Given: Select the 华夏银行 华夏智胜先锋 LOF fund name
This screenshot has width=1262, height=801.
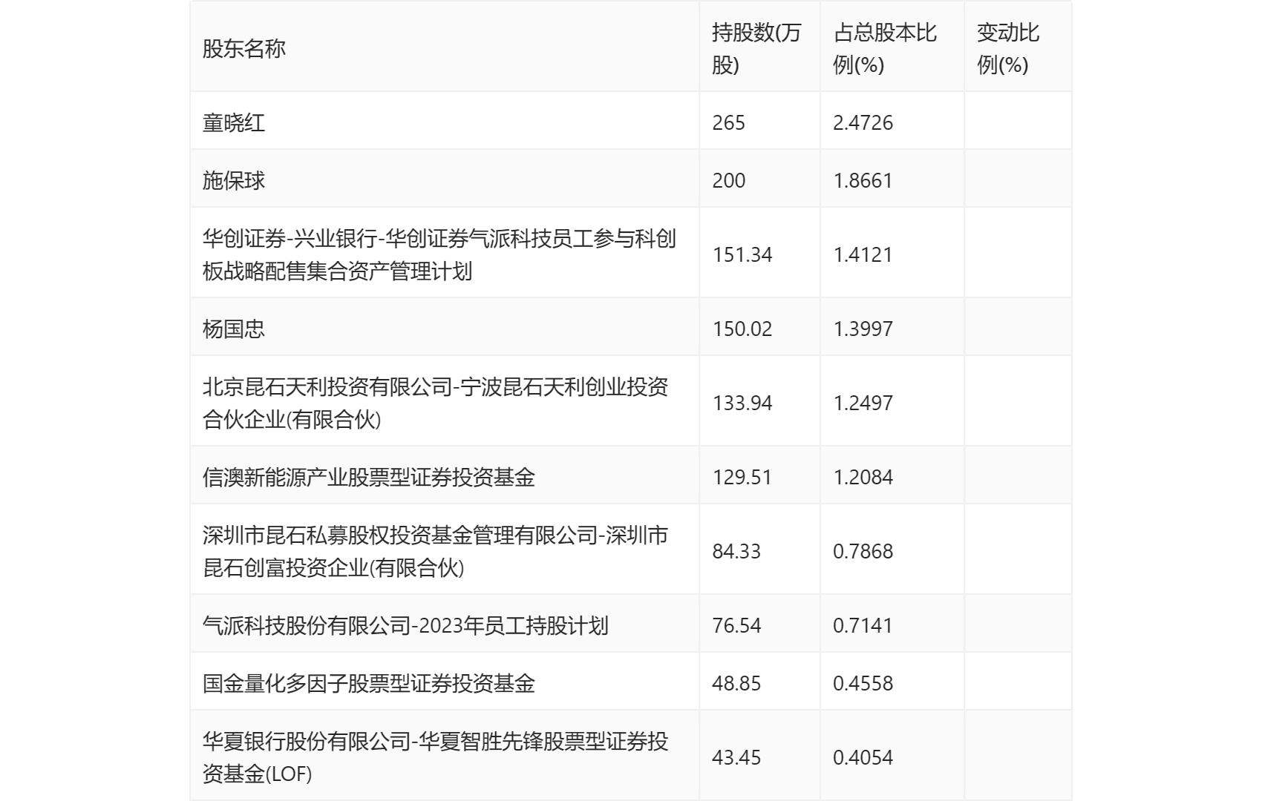Looking at the screenshot, I should point(436,757).
